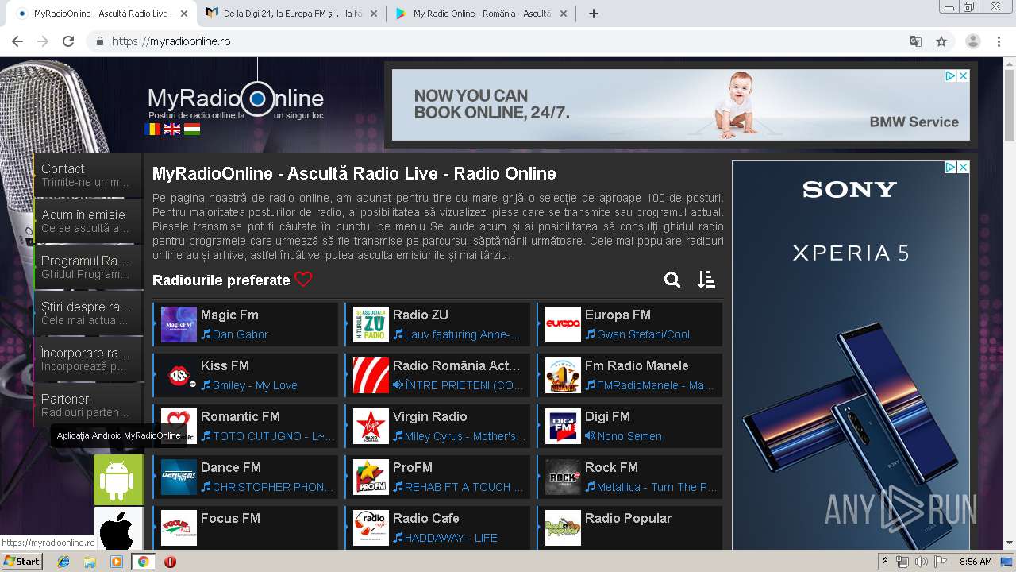Click the ProFM station logo
The width and height of the screenshot is (1016, 572).
coord(371,477)
